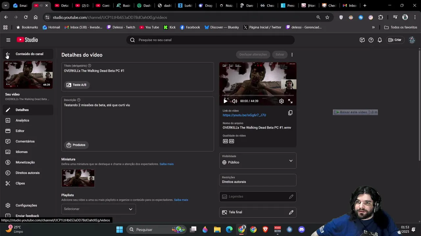
Task: Open the YouTube Studio hamburger menu
Action: tap(8, 40)
